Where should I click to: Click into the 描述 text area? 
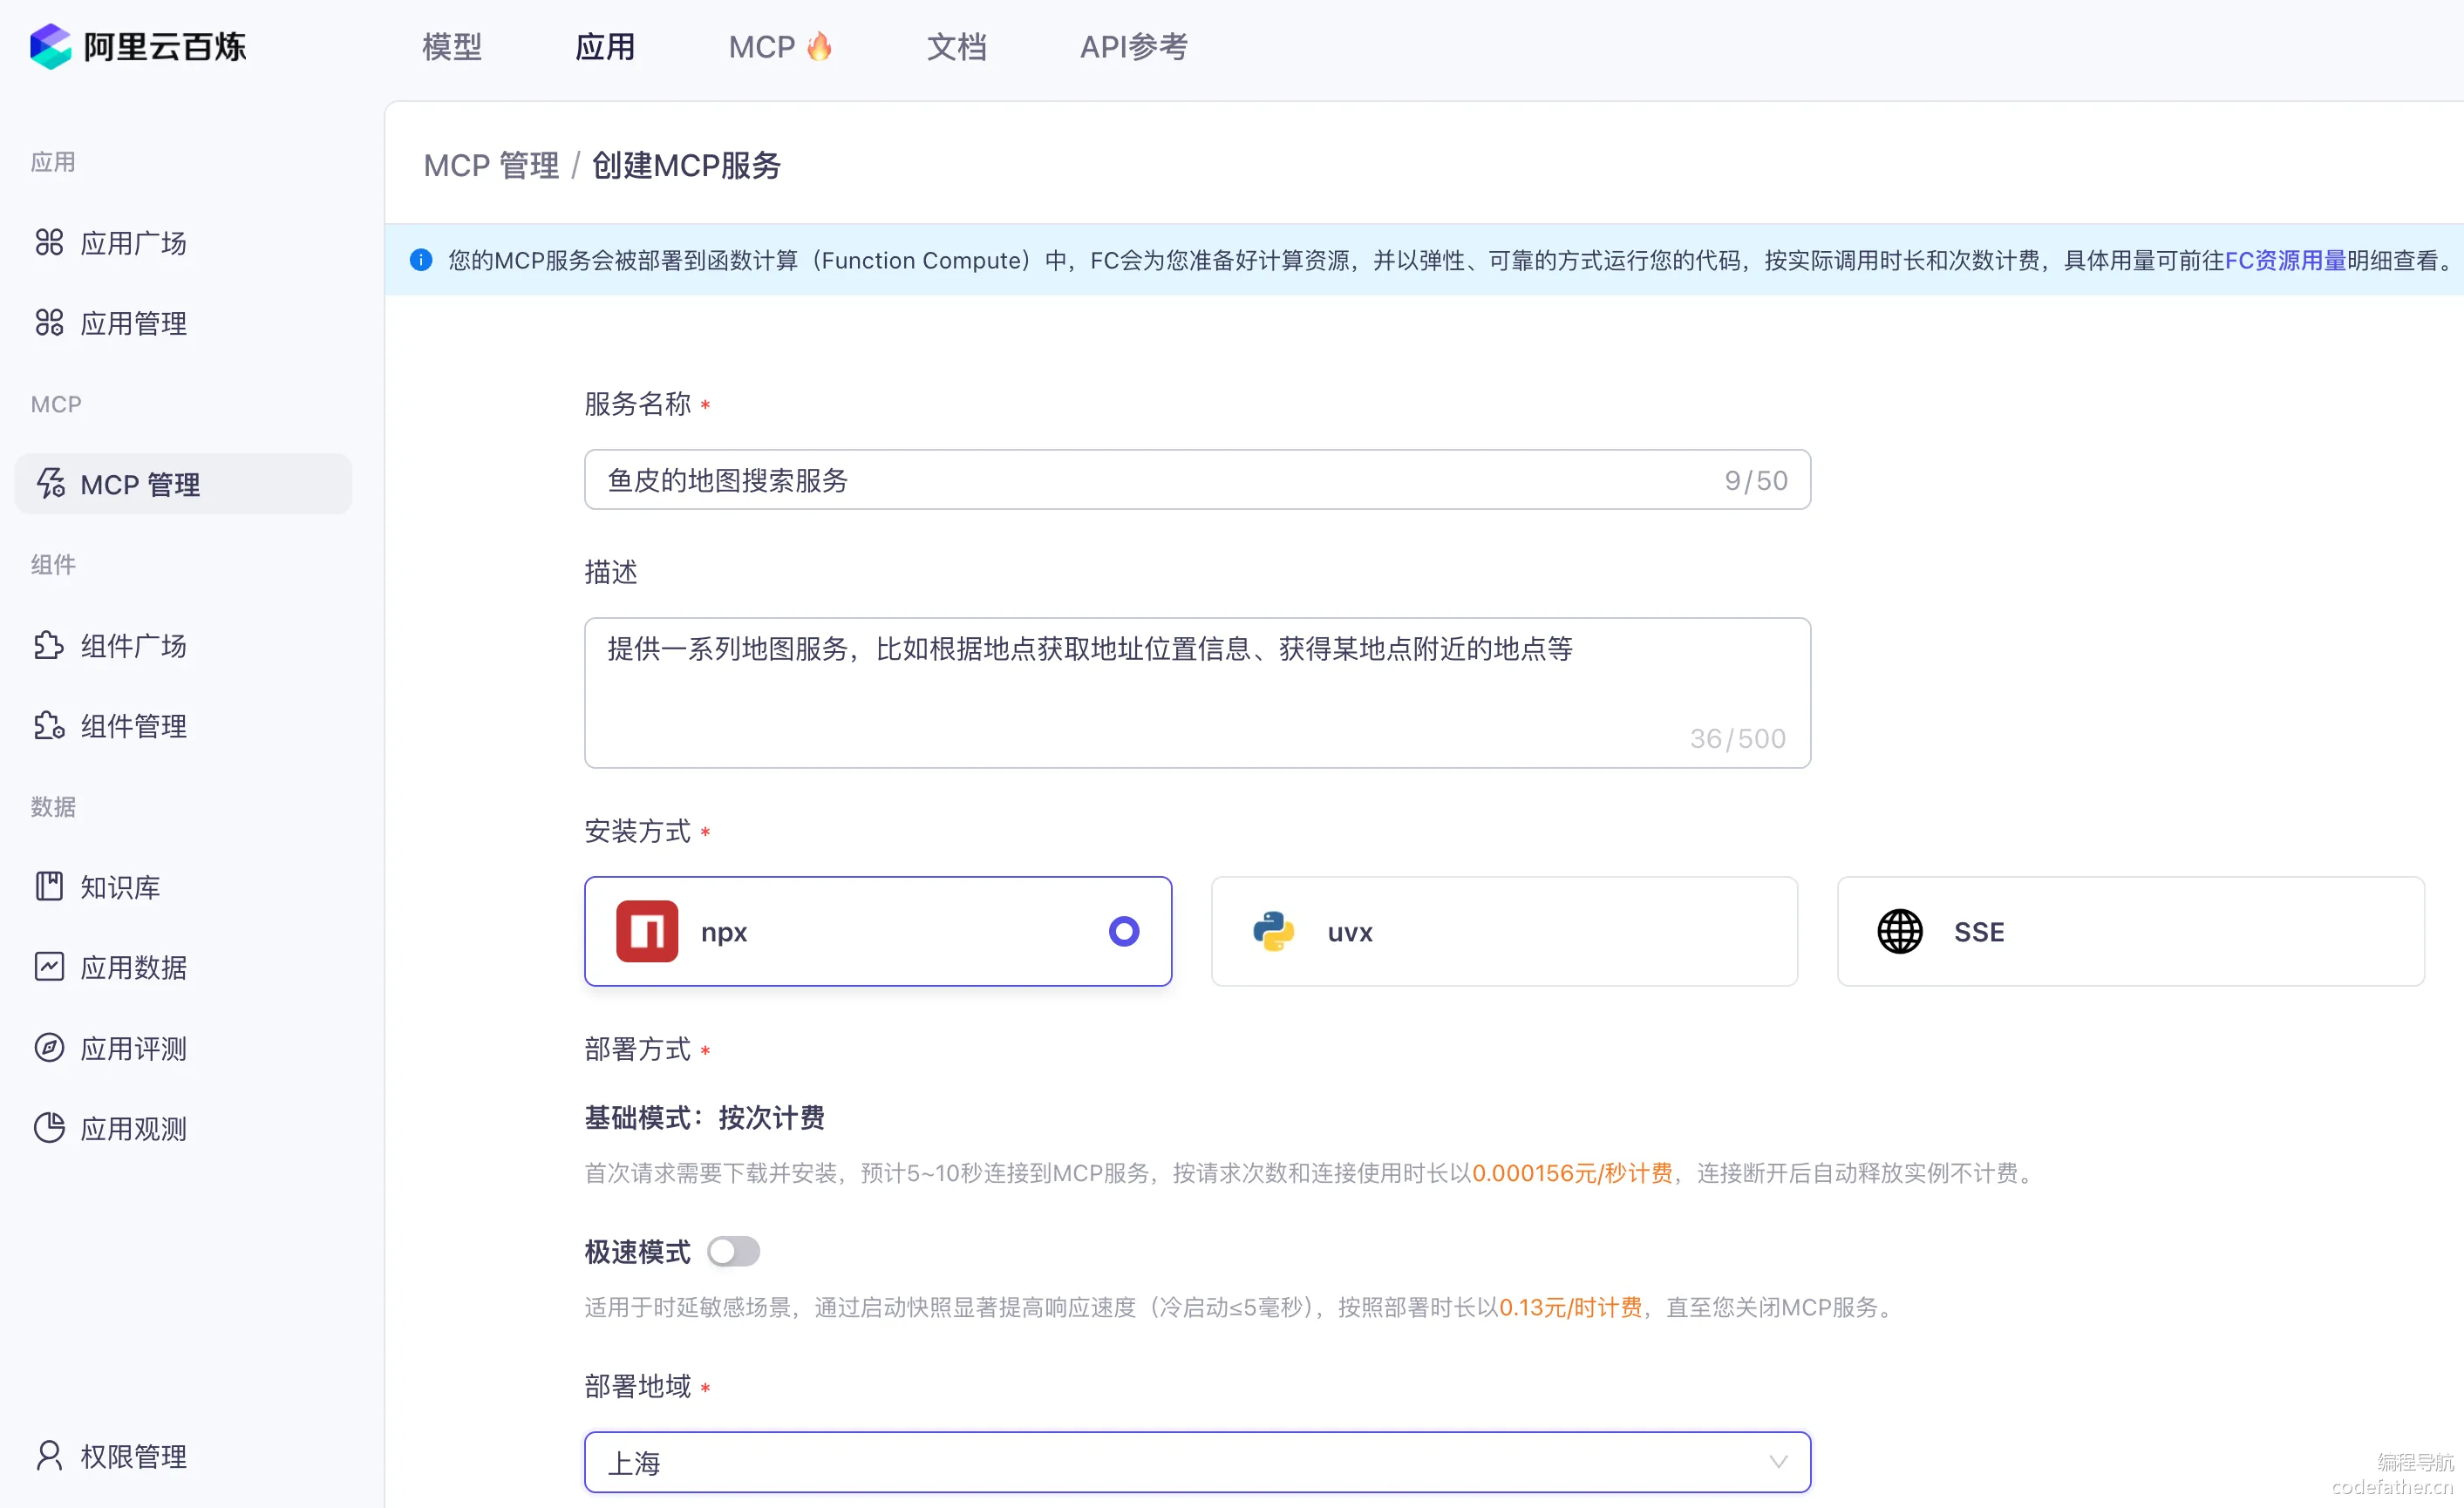coord(1197,692)
